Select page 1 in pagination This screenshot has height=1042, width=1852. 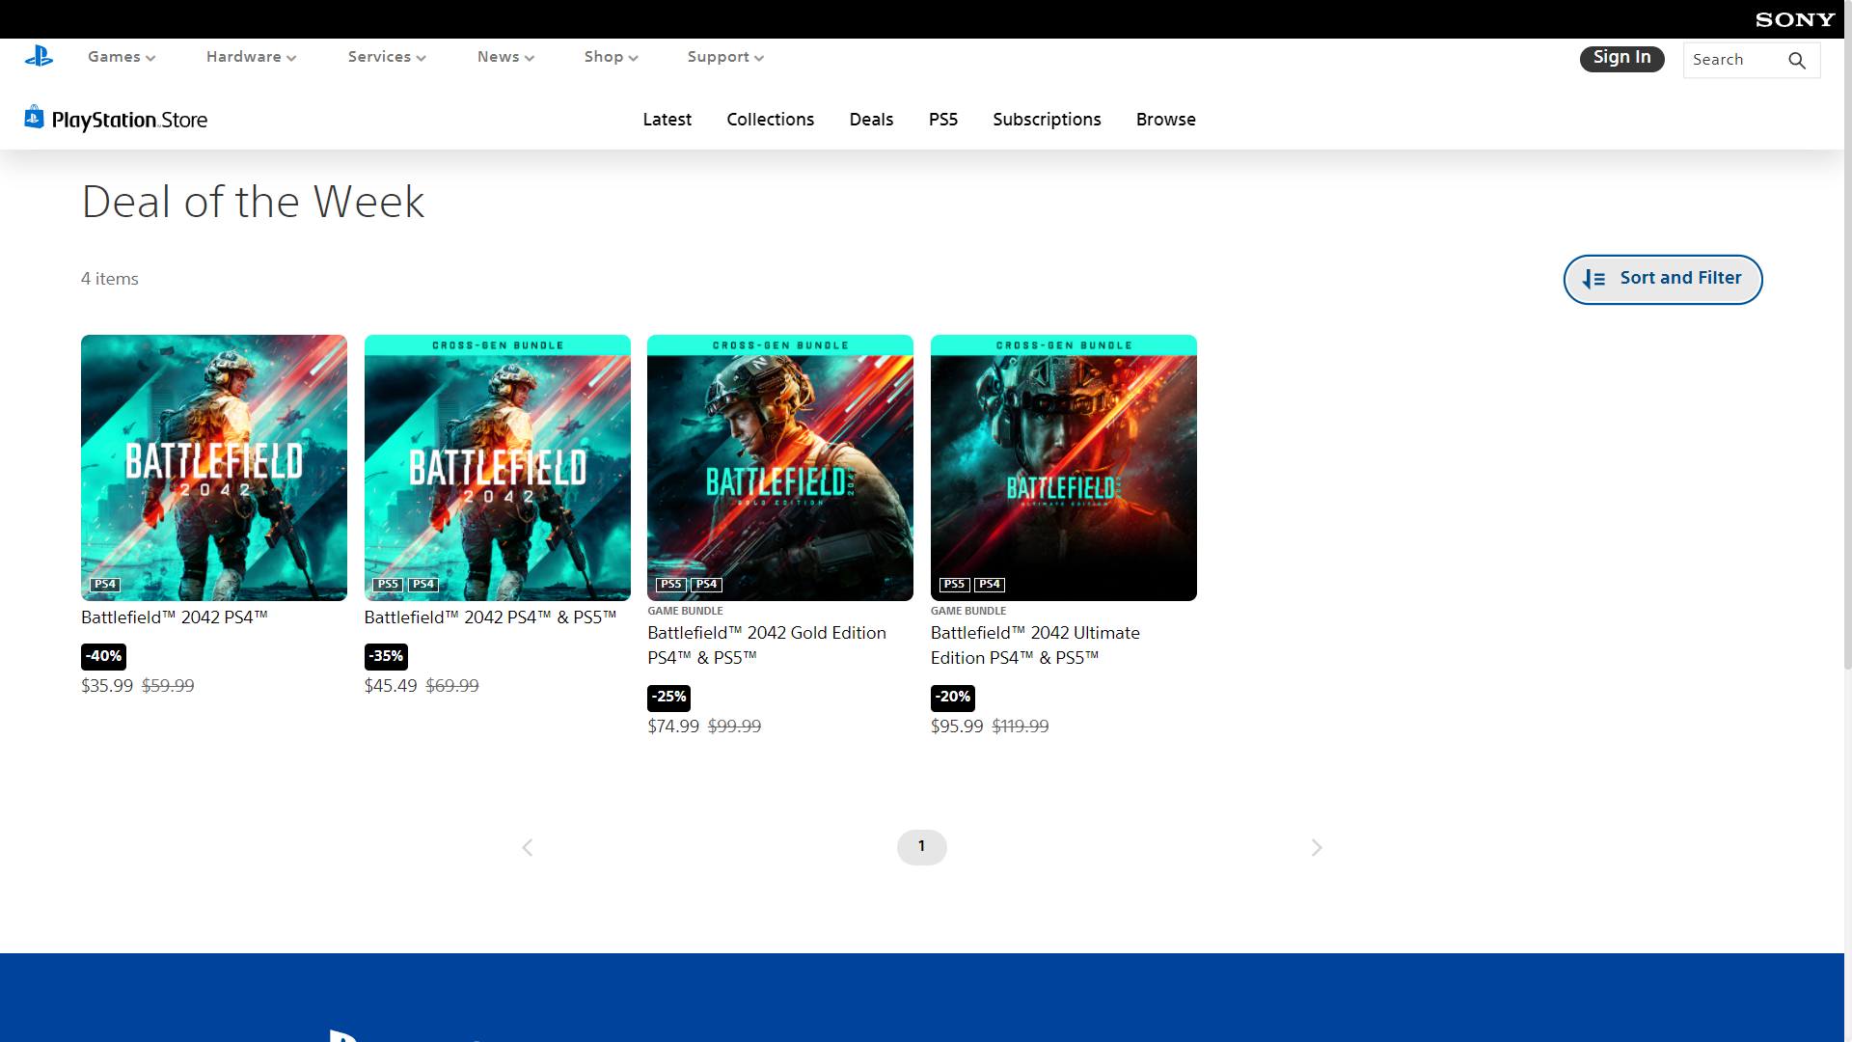coord(921,847)
